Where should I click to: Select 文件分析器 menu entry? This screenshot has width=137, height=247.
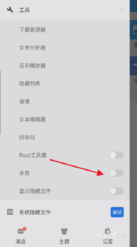coord(33,47)
